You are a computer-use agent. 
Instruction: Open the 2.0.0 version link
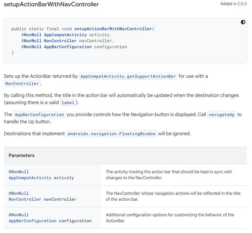coord(242,4)
